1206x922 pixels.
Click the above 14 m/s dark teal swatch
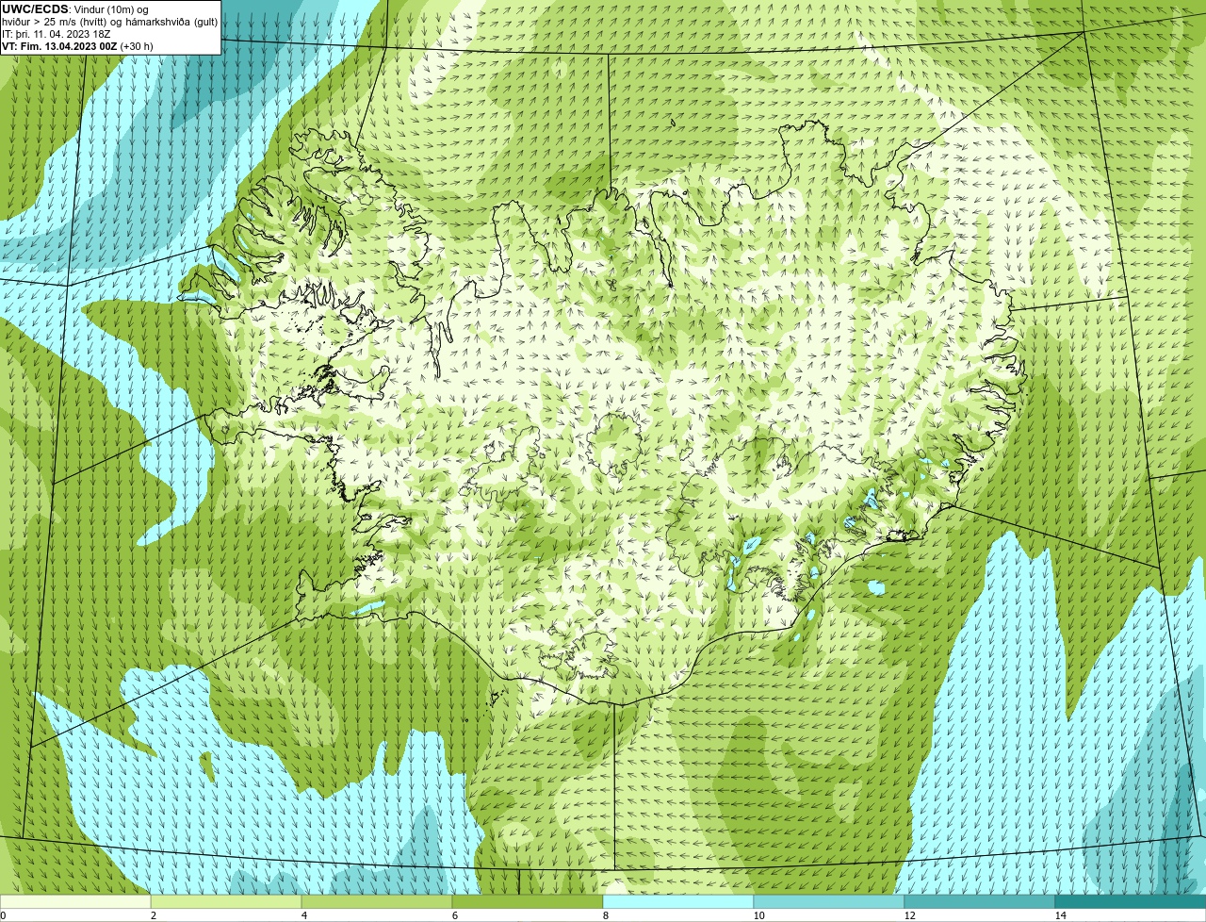(x=1131, y=901)
